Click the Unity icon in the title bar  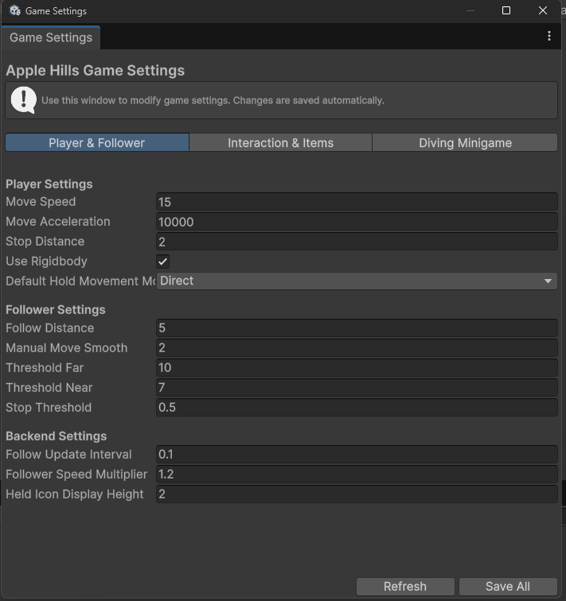[14, 11]
